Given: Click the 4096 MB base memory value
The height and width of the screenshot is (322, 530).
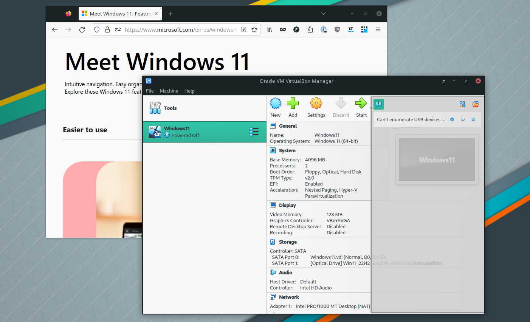Looking at the screenshot, I should [315, 159].
